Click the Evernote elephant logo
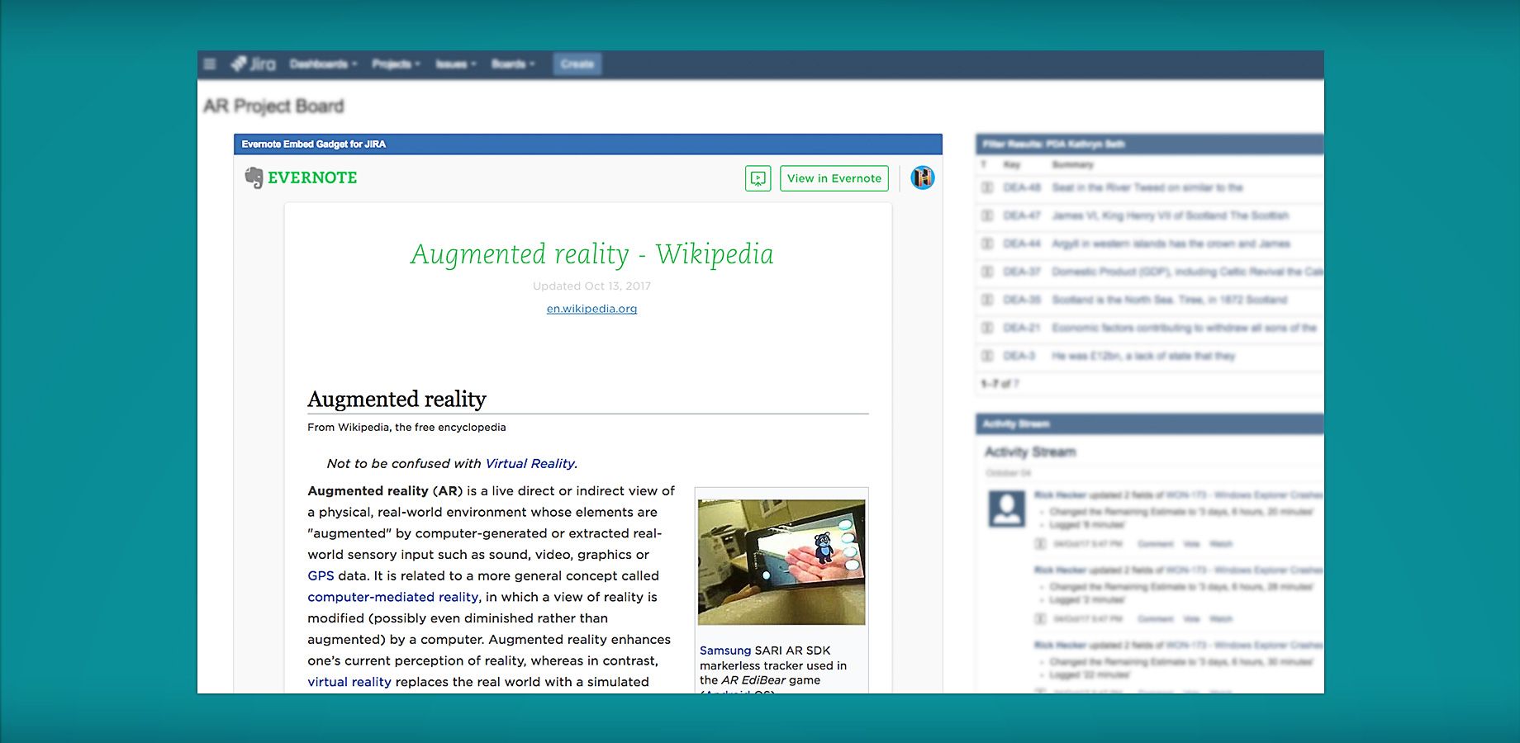Screen dimensions: 1520x743 [254, 177]
